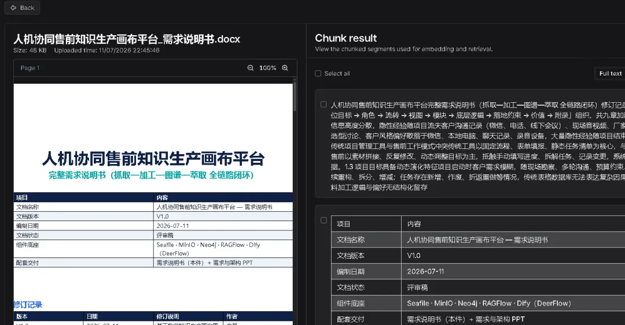Click the Size: 46 KB text
The width and height of the screenshot is (625, 325).
pyautogui.click(x=30, y=51)
